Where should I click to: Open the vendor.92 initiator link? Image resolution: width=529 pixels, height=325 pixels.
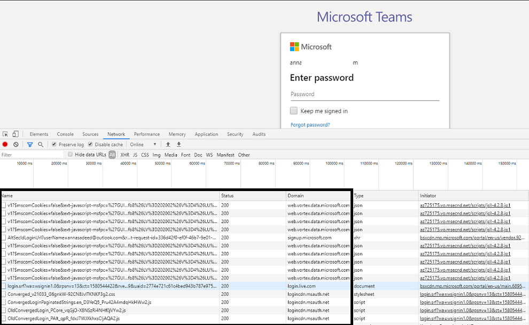coord(472,237)
